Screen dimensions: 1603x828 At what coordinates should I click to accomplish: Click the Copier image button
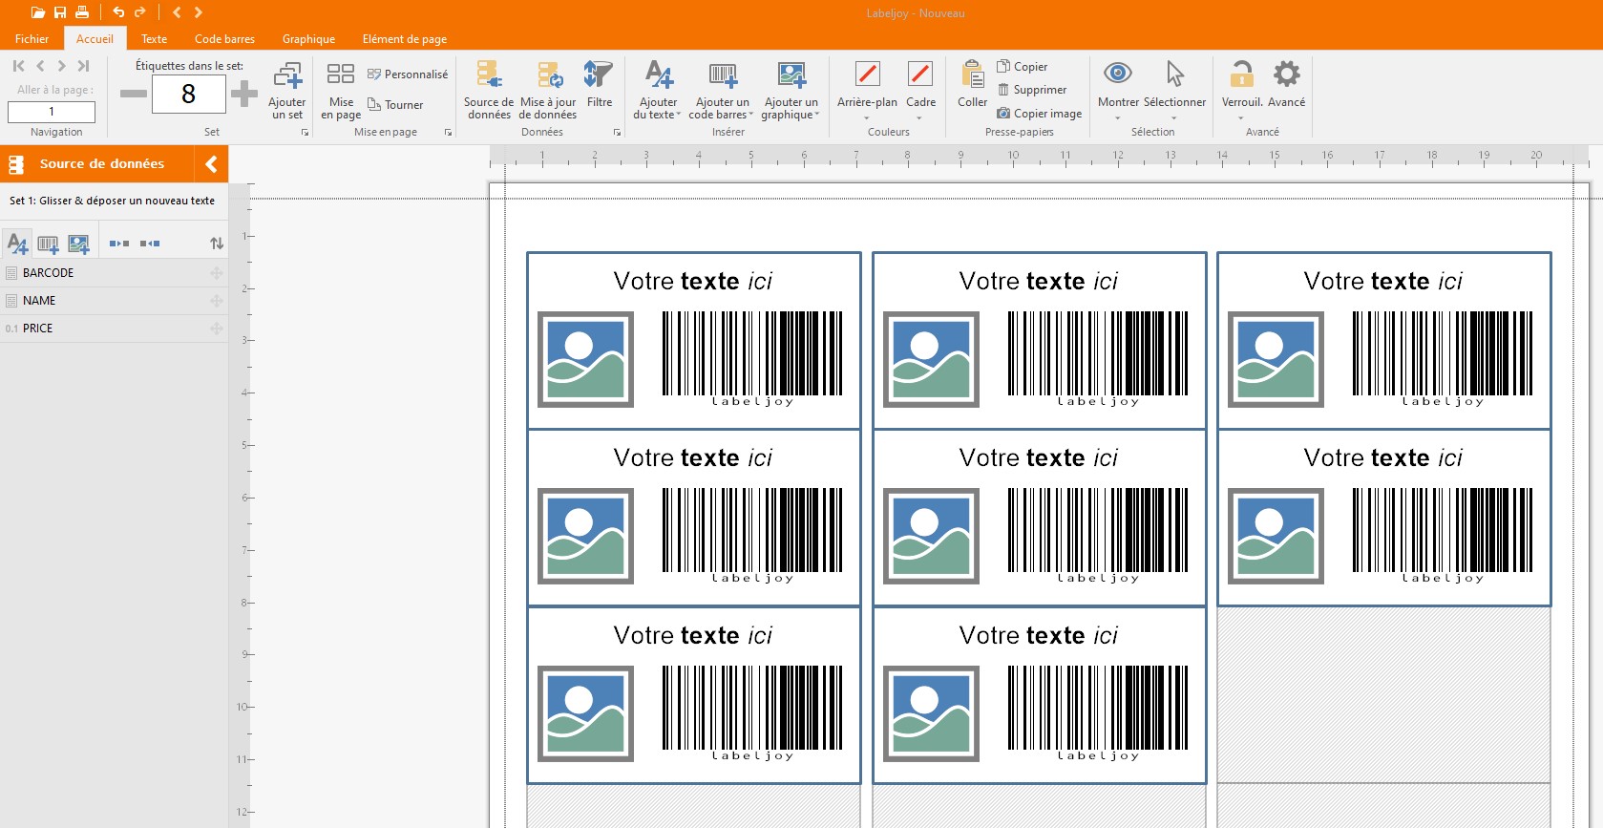pyautogui.click(x=1039, y=114)
